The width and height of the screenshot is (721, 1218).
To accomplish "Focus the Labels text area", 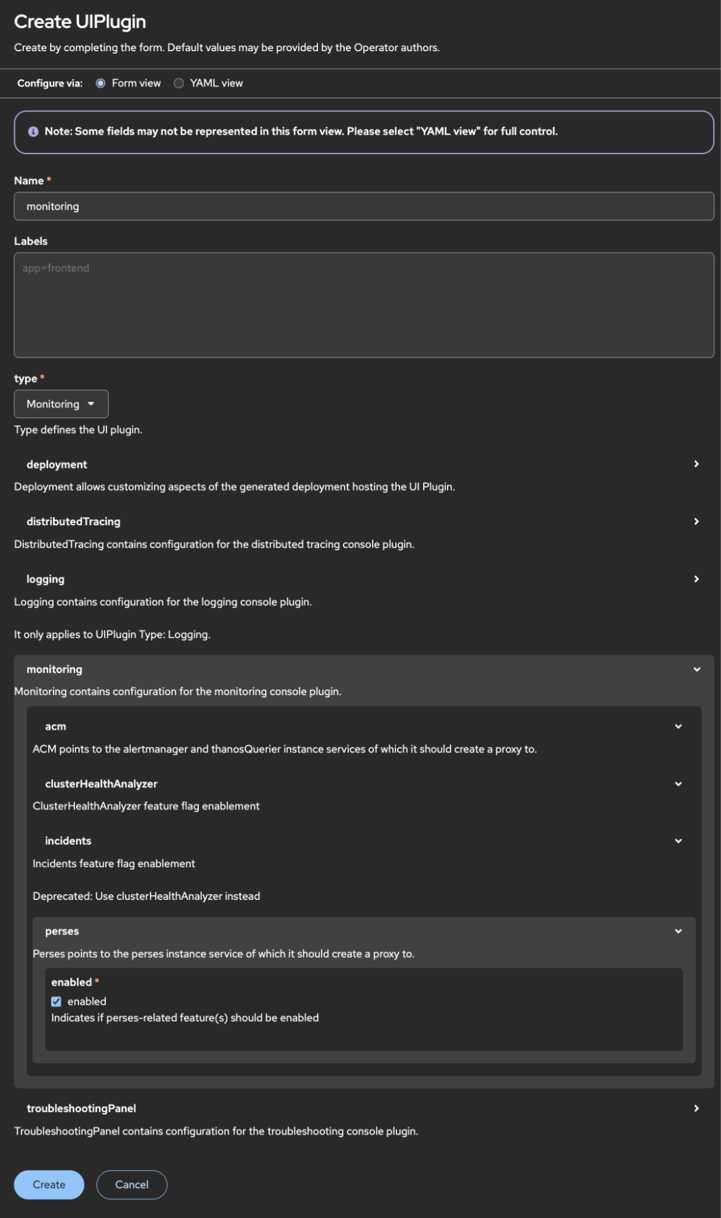I will pos(364,305).
